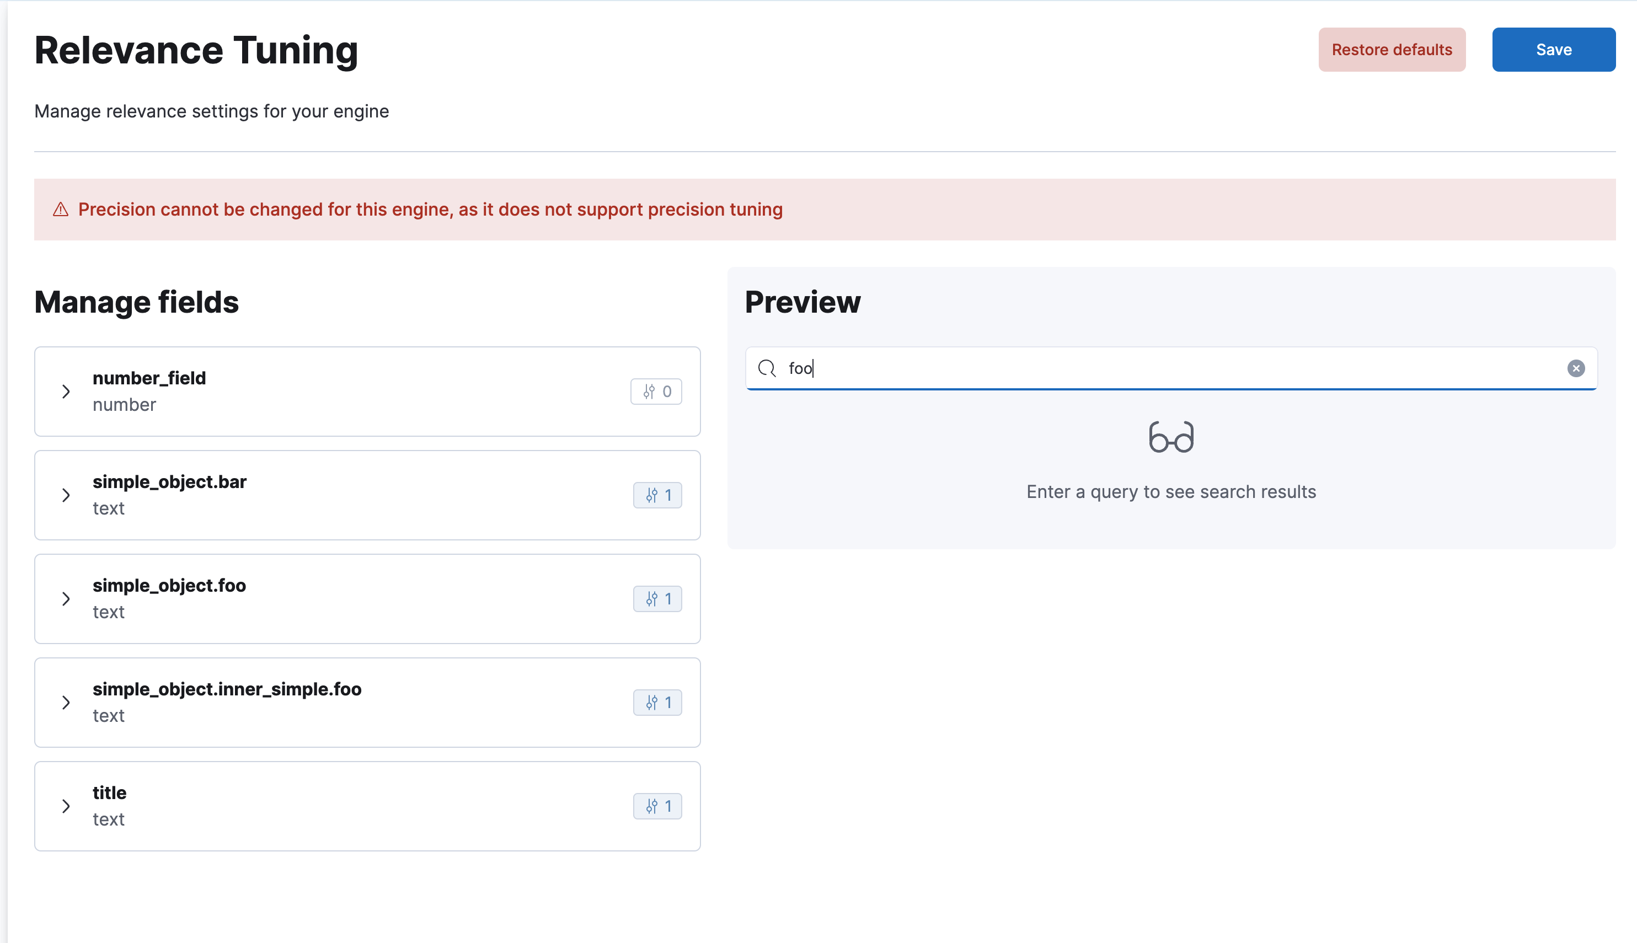Save the relevance tuning settings

[x=1554, y=50]
